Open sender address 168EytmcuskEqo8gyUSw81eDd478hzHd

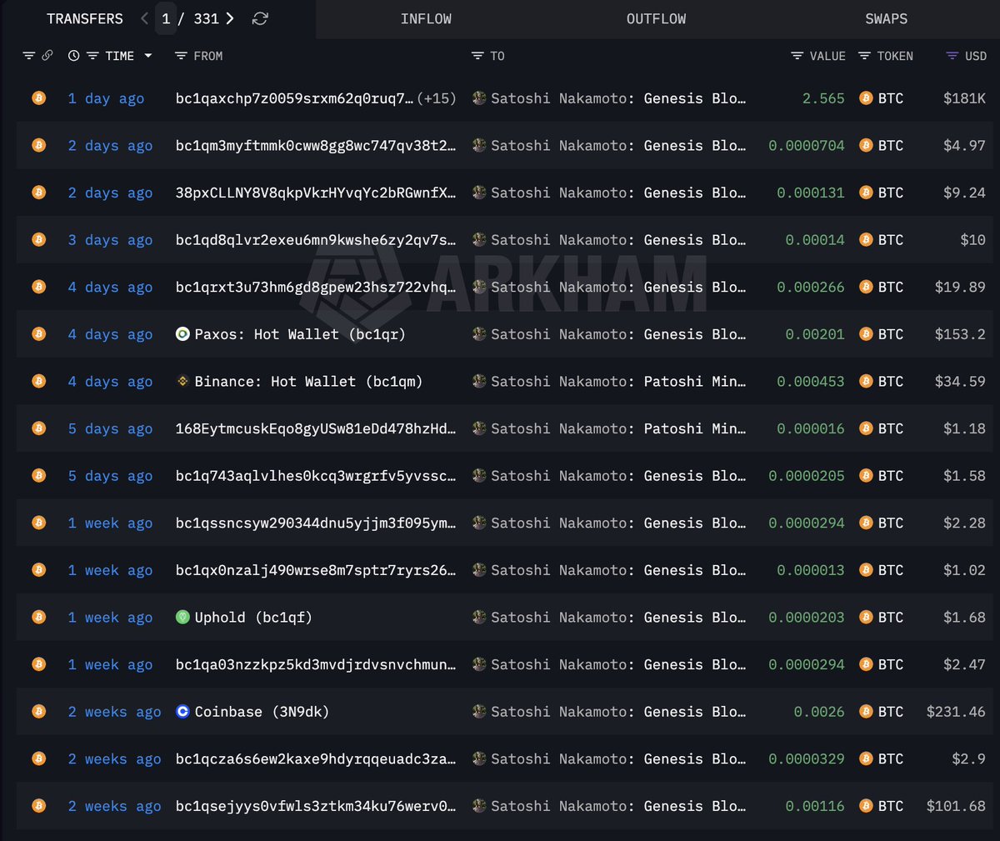(x=316, y=429)
